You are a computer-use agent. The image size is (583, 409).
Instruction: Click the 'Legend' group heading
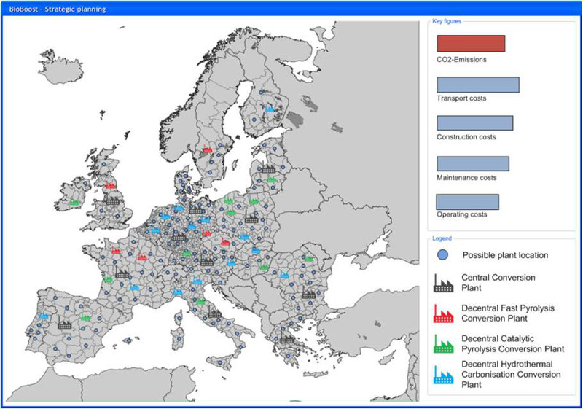(442, 238)
